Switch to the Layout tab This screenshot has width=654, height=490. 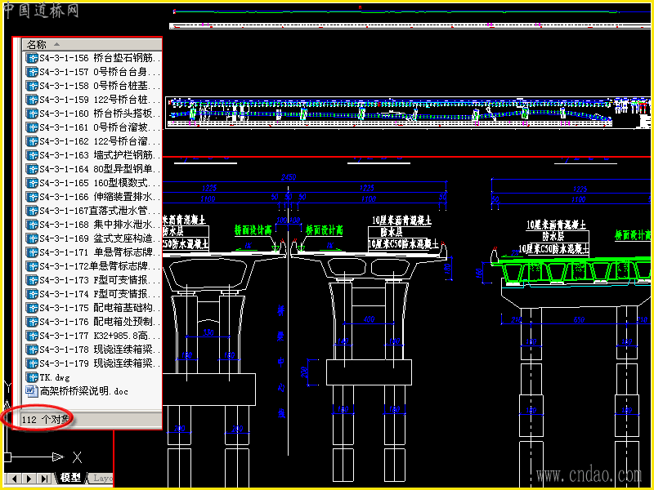click(101, 478)
